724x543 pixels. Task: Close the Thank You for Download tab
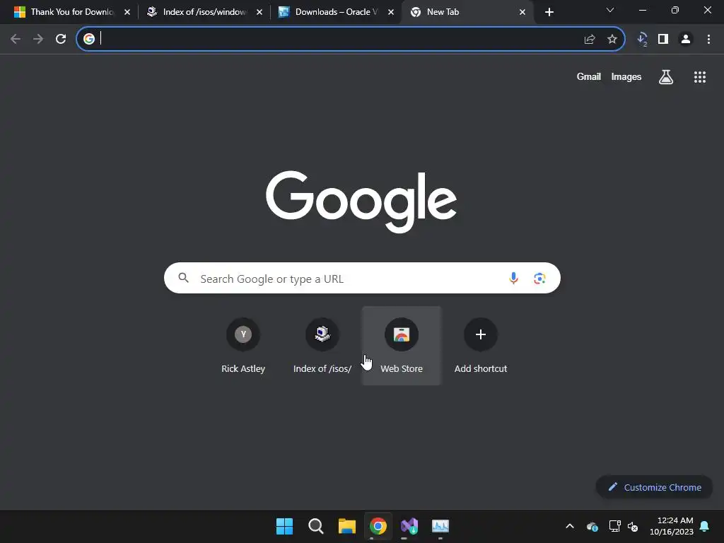coord(127,12)
